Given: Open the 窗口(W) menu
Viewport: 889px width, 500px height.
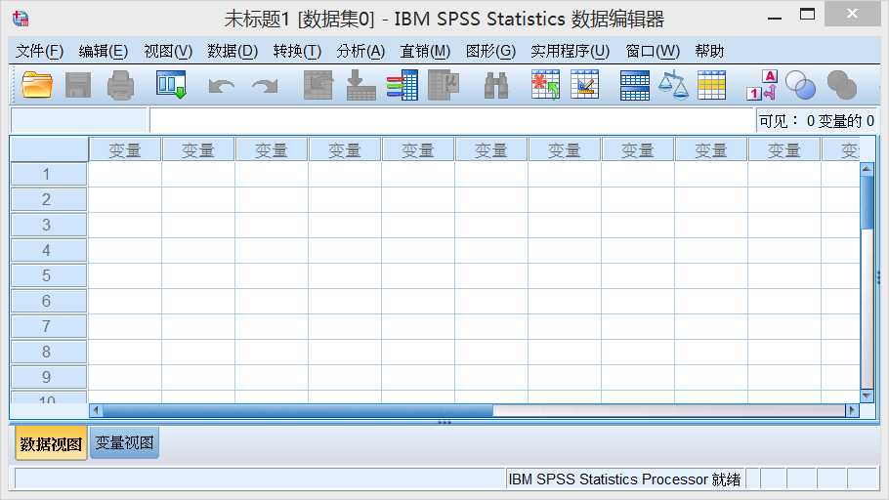Looking at the screenshot, I should point(653,51).
